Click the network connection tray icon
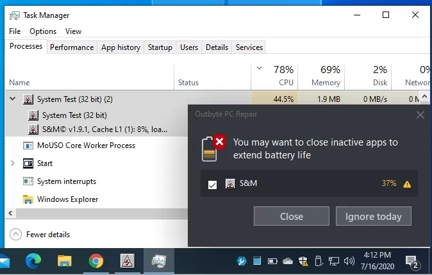 coord(334,261)
